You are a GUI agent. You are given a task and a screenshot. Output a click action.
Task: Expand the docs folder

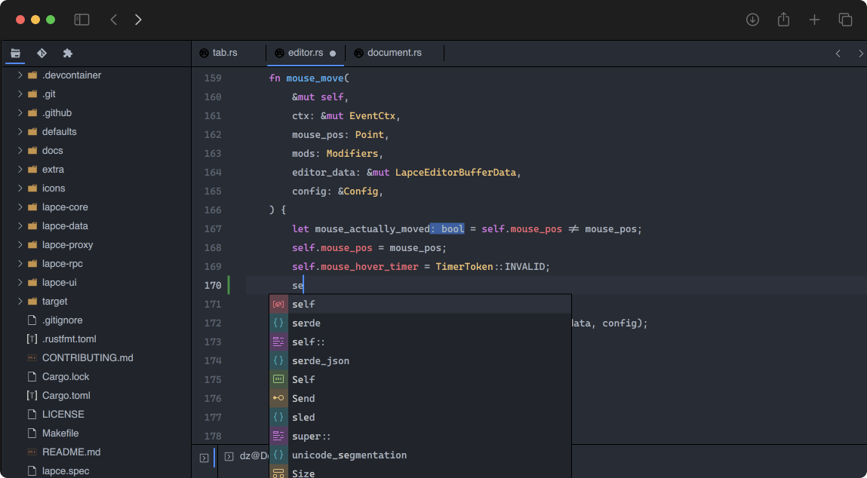pos(52,150)
